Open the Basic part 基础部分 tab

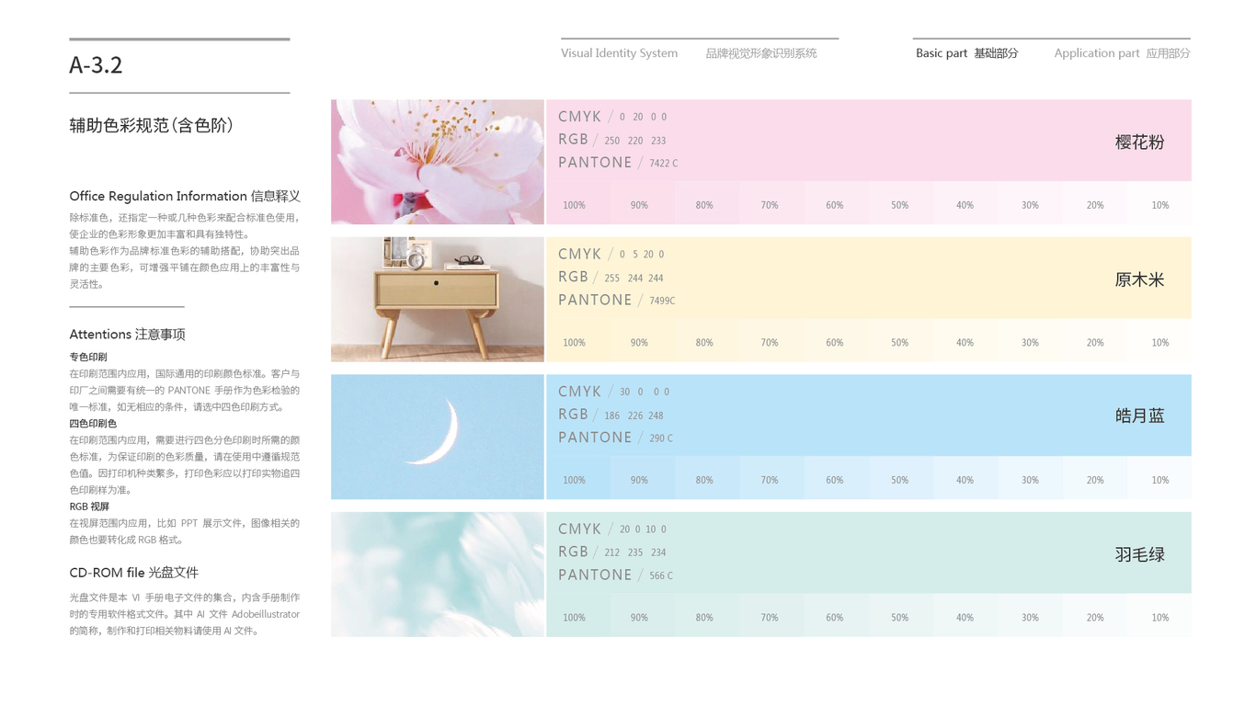pyautogui.click(x=966, y=53)
